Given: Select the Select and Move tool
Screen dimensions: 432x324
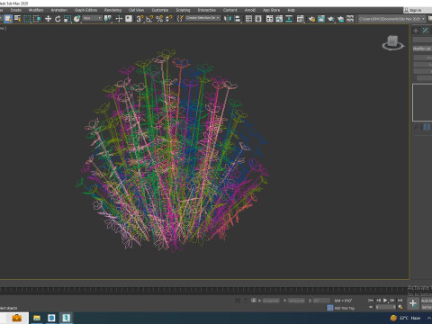Looking at the screenshot, I should tap(48, 19).
